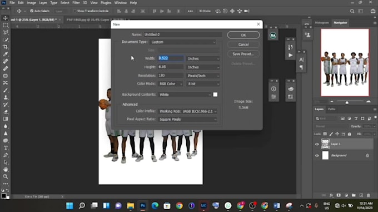Click the Name input field
The image size is (378, 212).
(183, 34)
